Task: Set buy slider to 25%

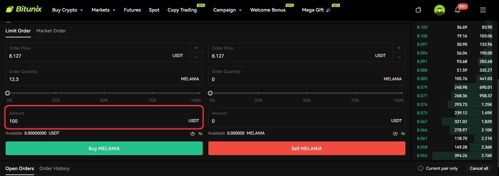Action: (x=56, y=93)
